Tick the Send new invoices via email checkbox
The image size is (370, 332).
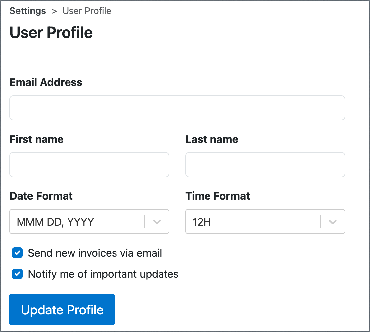pos(17,253)
